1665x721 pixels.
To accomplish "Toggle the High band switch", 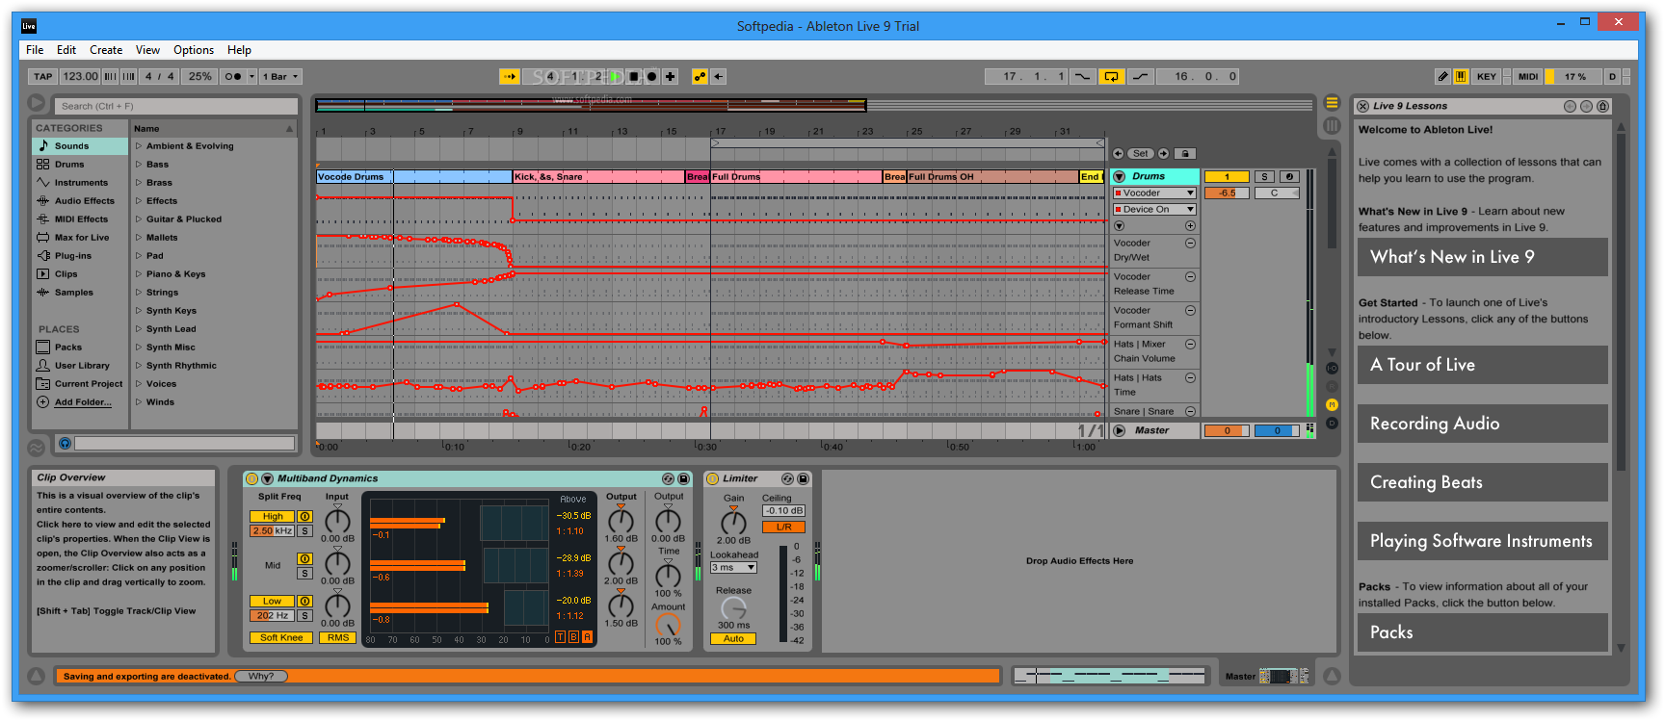I will coord(273,517).
